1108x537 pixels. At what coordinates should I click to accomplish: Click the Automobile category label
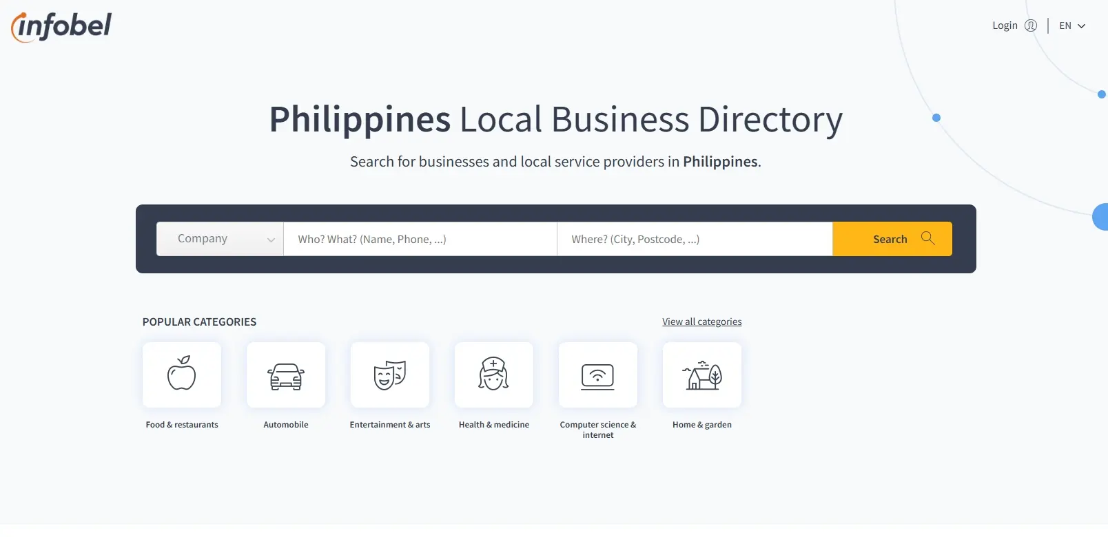pyautogui.click(x=286, y=425)
